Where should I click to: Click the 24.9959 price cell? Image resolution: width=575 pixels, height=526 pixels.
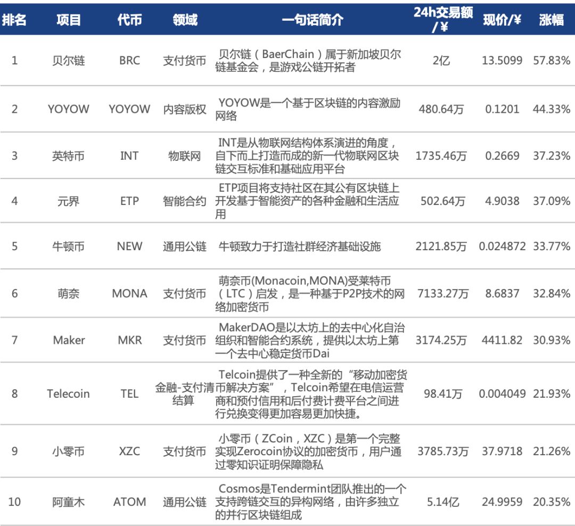(502, 502)
